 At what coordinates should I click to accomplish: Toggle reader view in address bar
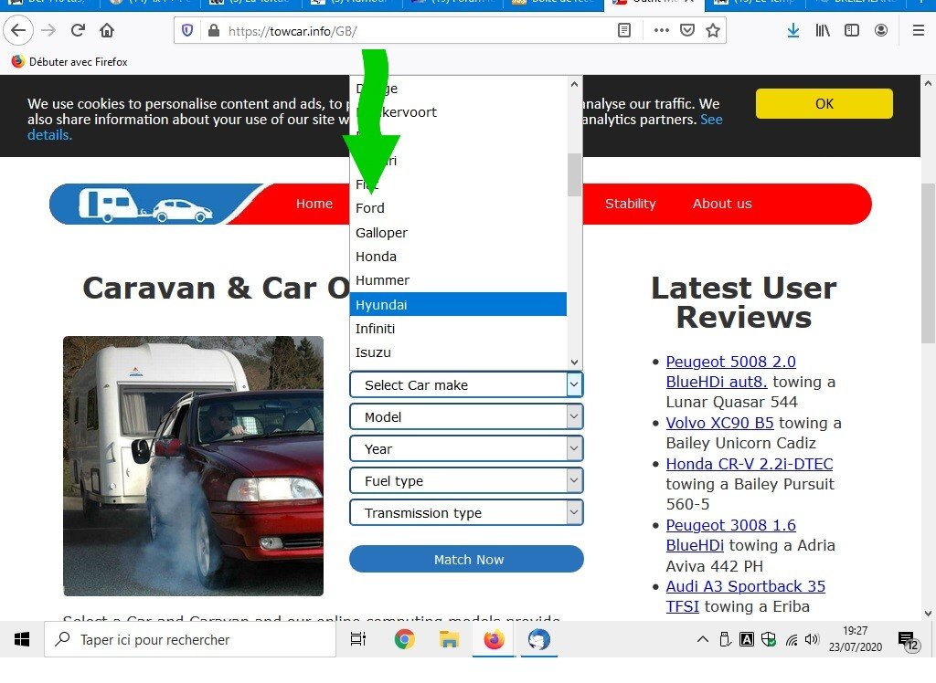point(624,30)
